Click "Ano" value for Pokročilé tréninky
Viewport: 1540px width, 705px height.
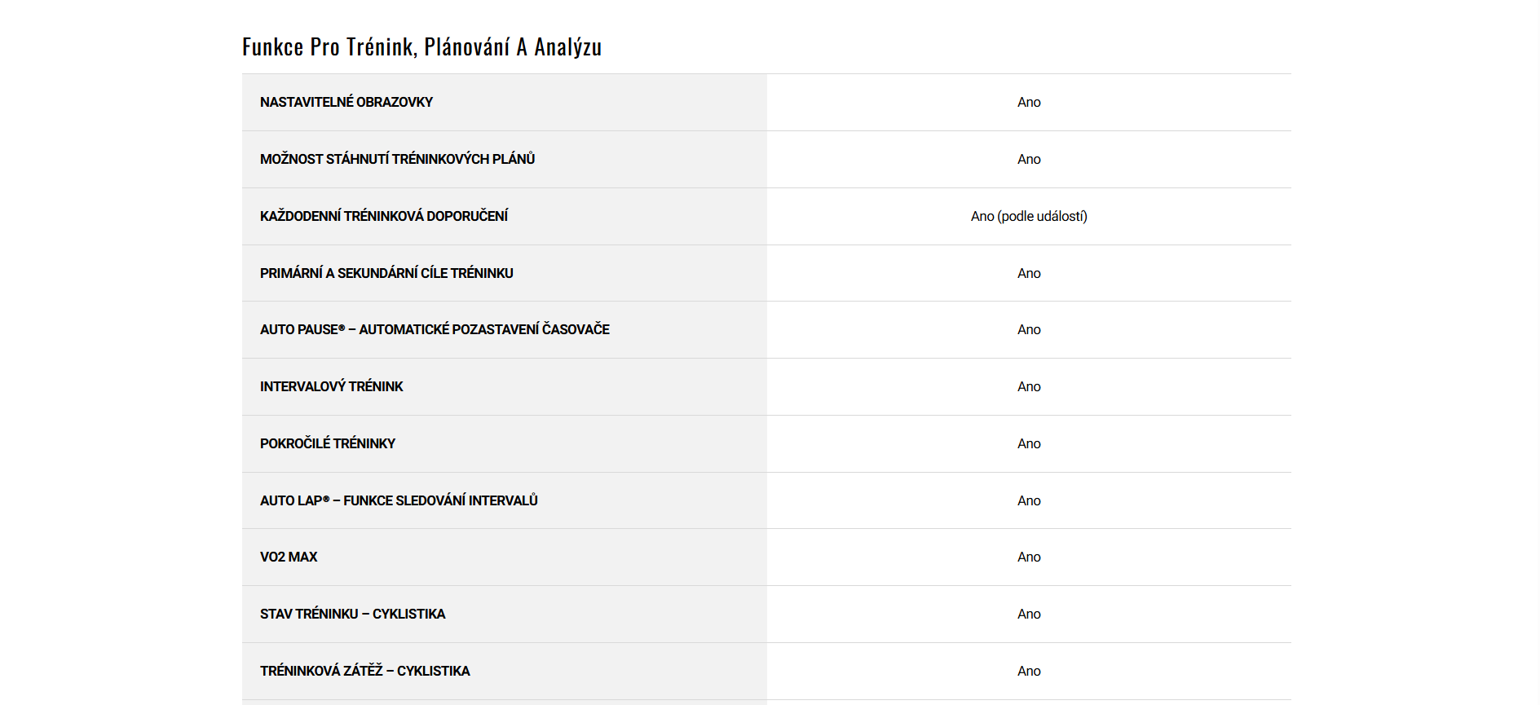pos(1029,444)
